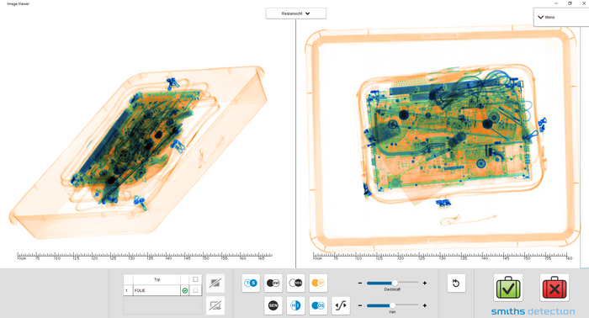Reset image settings with the circular arrow
This screenshot has height=318, width=589.
(x=456, y=283)
